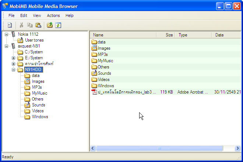Select the User tones label in tree
The width and height of the screenshot is (243, 162).
click(x=34, y=40)
